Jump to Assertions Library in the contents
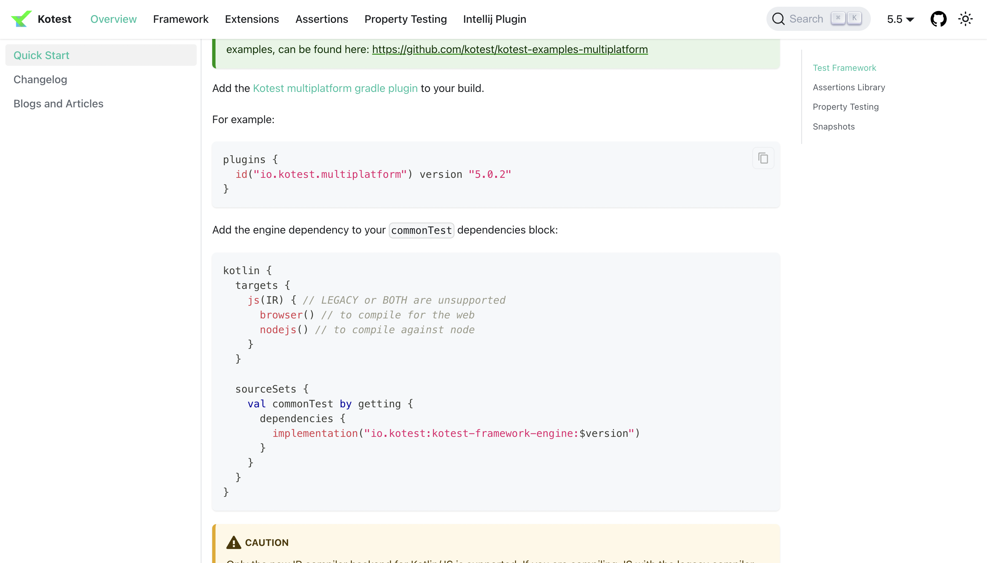This screenshot has width=987, height=563. [848, 87]
